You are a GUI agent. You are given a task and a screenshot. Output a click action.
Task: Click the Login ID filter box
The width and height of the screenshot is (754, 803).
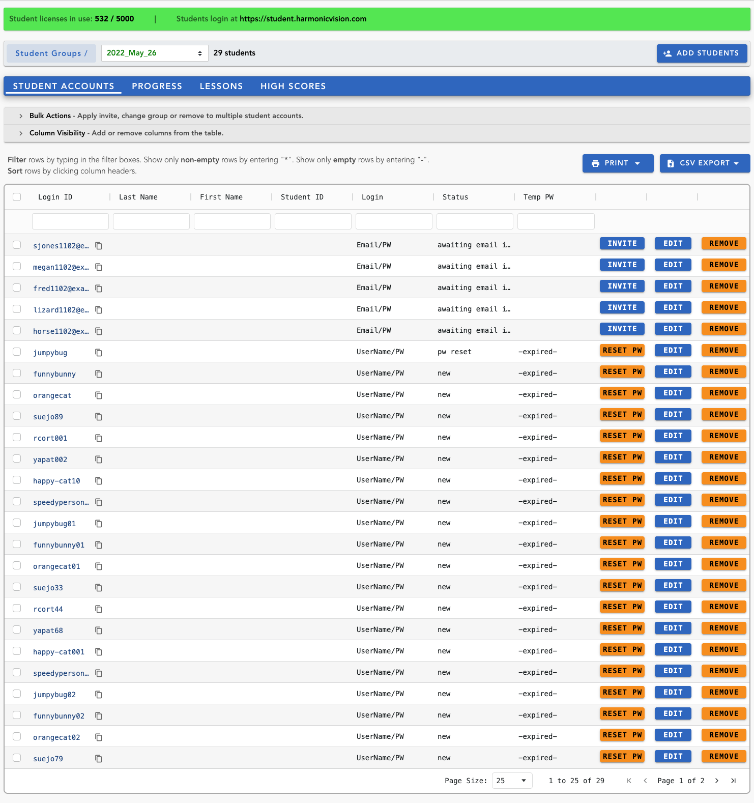click(70, 221)
